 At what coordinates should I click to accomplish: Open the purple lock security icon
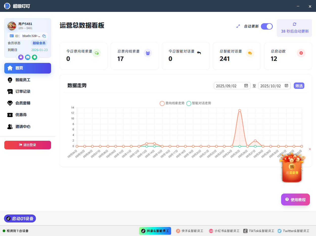(x=20, y=57)
